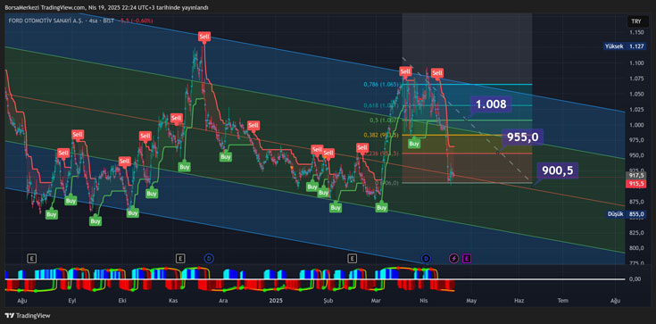The image size is (656, 324).
Task: Open the TradingView logo link
Action: point(28,316)
